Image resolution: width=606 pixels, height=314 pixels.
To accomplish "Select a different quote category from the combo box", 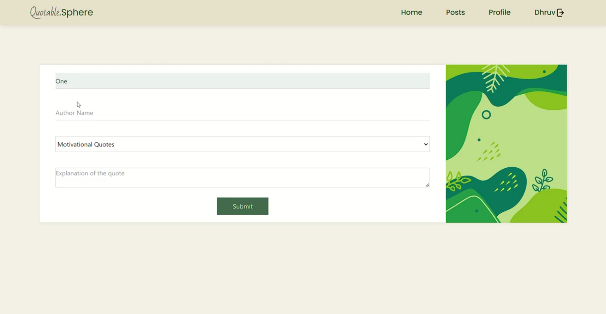I will pos(242,144).
